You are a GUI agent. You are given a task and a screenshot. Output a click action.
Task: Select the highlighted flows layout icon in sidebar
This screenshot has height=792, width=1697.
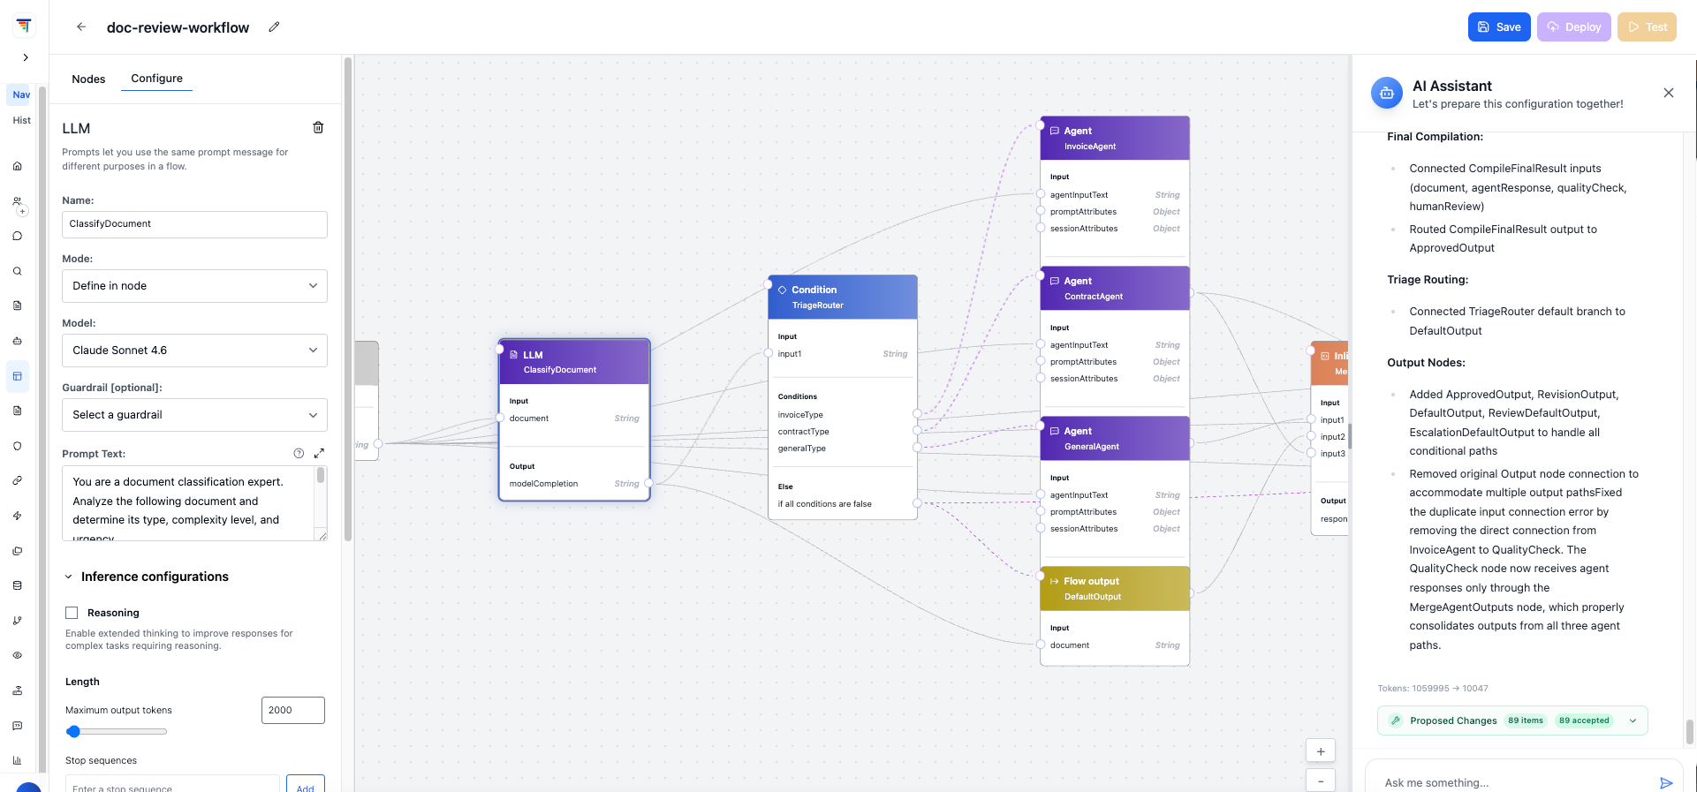point(17,376)
